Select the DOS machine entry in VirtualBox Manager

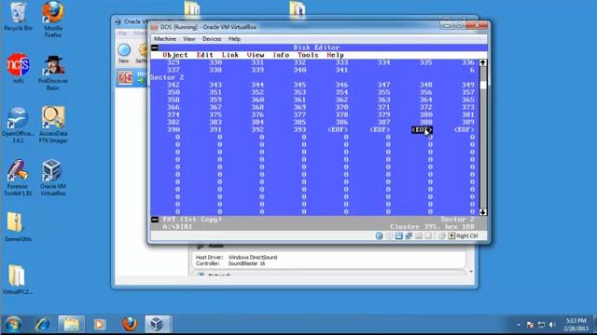[132, 78]
